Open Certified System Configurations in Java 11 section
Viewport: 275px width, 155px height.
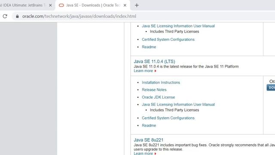(x=168, y=118)
